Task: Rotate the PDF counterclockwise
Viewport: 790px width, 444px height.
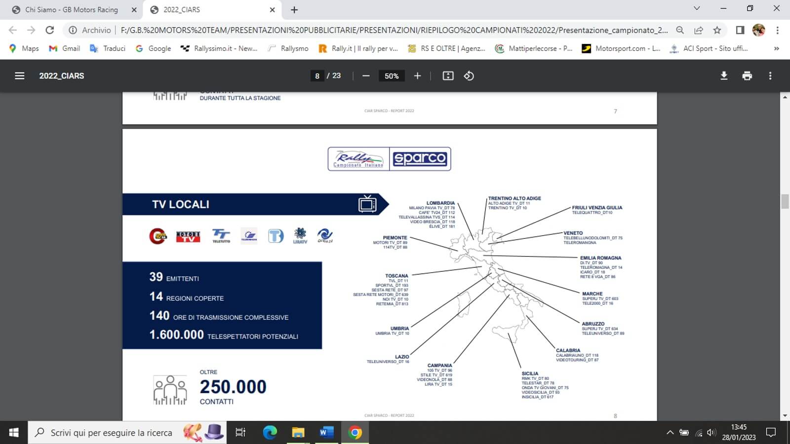Action: tap(469, 75)
